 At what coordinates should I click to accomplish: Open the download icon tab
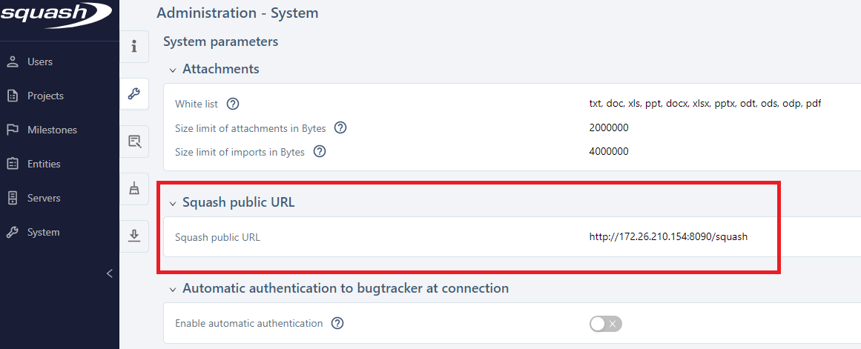click(134, 236)
